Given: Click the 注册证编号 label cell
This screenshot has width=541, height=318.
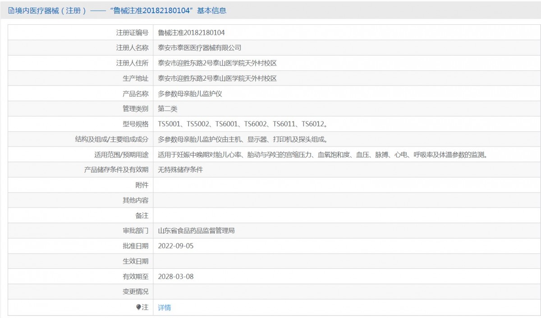Looking at the screenshot, I should [x=132, y=32].
